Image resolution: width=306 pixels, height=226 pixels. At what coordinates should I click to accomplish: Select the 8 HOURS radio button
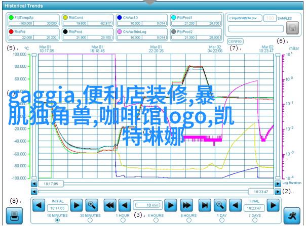click(x=189, y=220)
